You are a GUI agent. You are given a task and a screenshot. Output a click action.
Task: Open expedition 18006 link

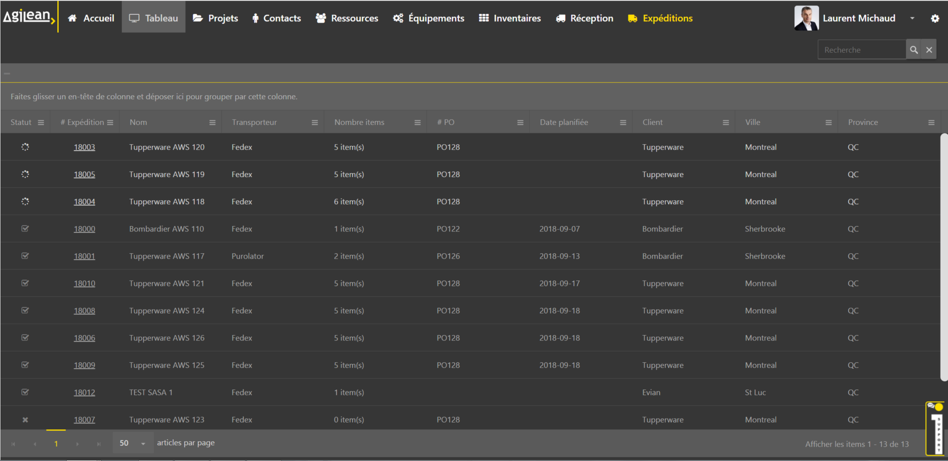84,338
